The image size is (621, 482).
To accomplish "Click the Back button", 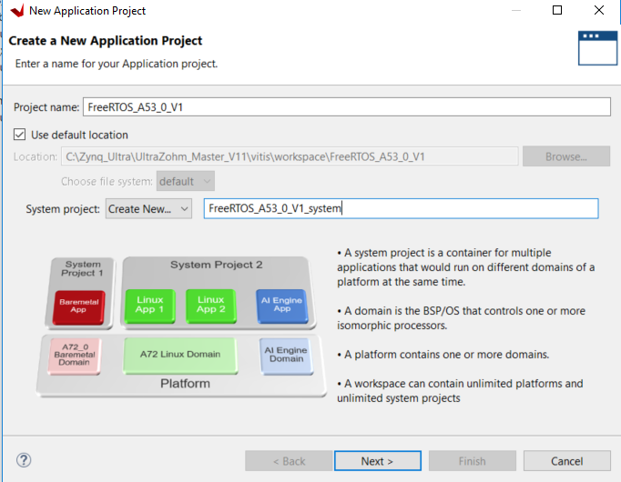I will pos(288,461).
